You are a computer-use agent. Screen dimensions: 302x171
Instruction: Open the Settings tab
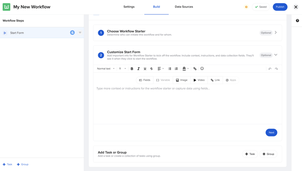129,7
